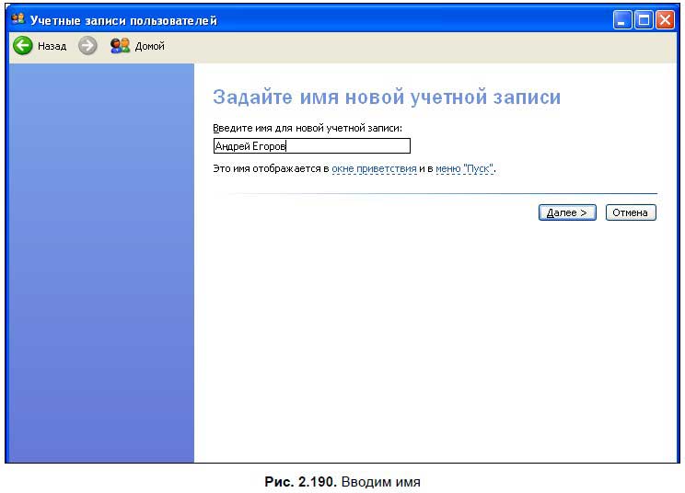This screenshot has width=685, height=493.
Task: Close the User Accounts window
Action: pos(665,19)
